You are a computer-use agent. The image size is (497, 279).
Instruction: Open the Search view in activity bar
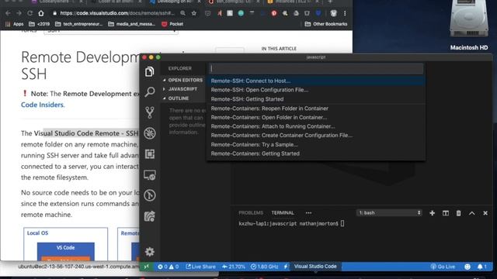click(x=149, y=92)
